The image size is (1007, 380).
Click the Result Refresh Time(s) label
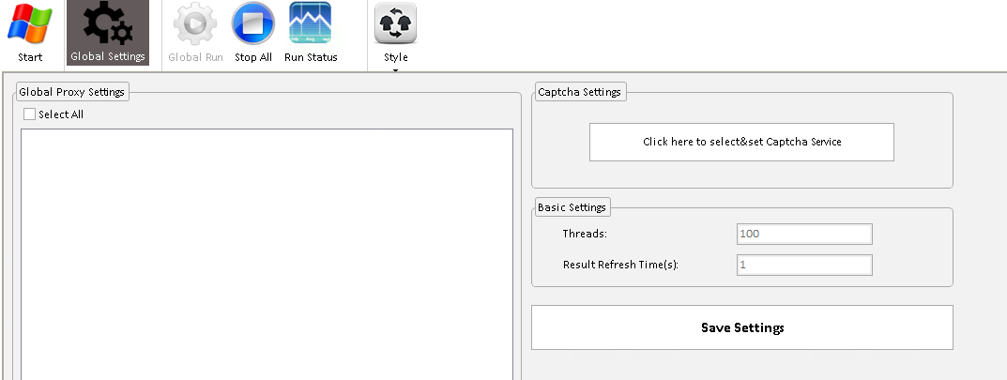620,266
